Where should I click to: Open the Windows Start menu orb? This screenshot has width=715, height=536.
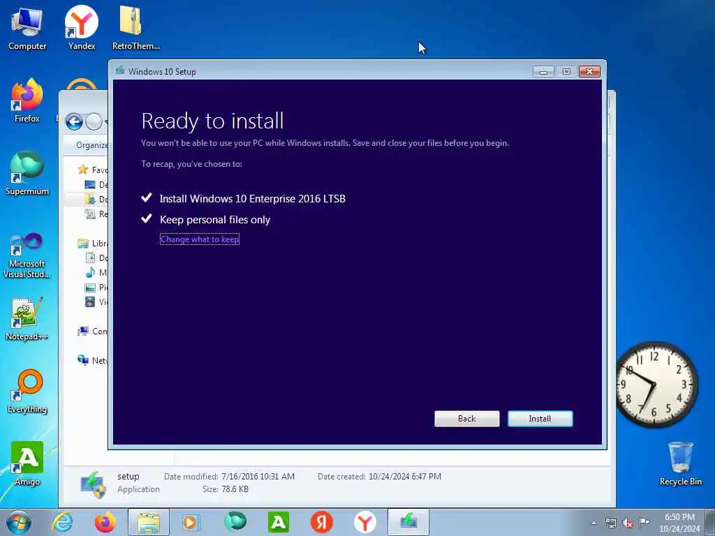pyautogui.click(x=19, y=522)
